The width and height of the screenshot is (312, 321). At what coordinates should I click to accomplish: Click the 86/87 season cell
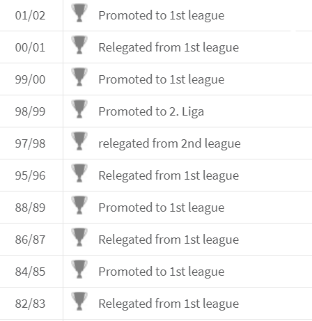click(x=30, y=240)
